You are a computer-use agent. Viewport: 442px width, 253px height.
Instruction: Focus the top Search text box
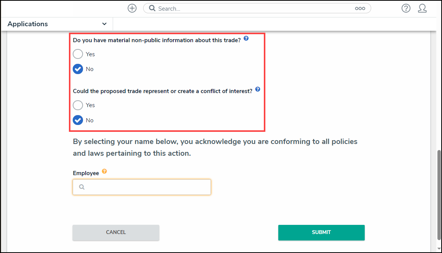[x=255, y=8]
